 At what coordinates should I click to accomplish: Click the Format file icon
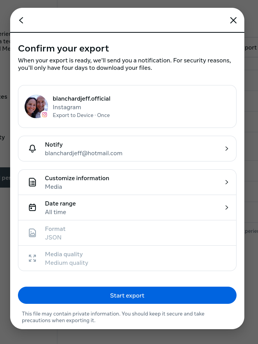[x=32, y=233]
